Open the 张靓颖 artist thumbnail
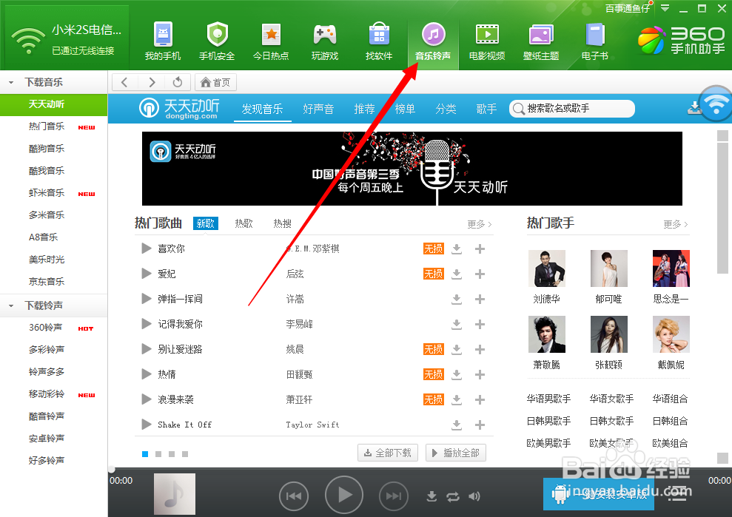Viewport: 732px width, 517px height. 608,334
